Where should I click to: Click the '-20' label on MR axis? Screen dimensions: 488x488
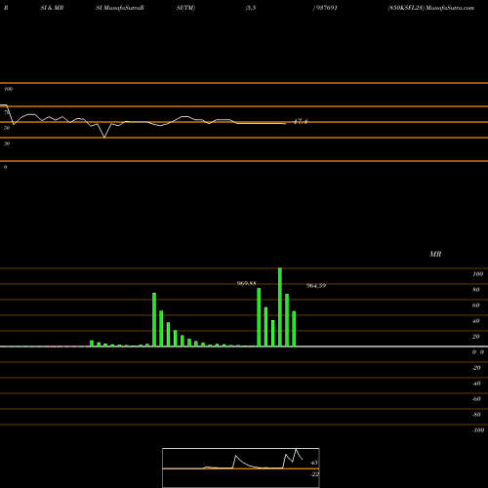(476, 368)
